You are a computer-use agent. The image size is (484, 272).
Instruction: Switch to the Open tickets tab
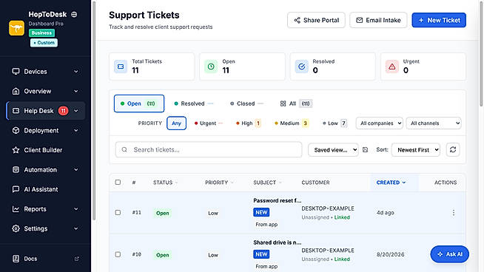(x=139, y=103)
